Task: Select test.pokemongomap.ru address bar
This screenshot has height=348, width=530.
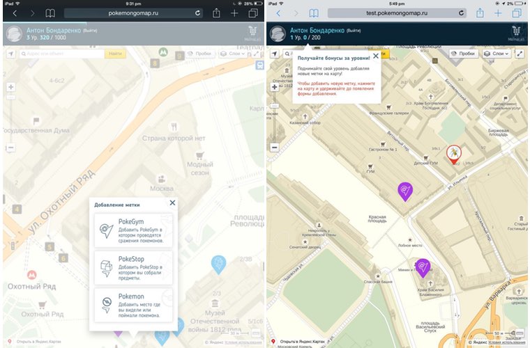Action: click(397, 13)
